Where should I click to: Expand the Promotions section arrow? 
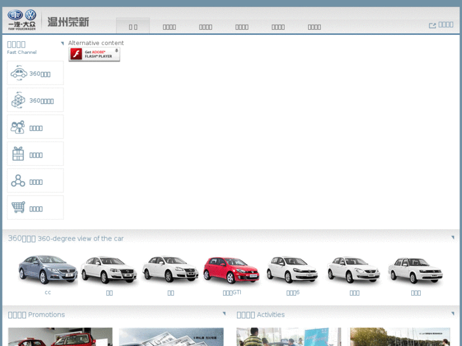pyautogui.click(x=224, y=314)
